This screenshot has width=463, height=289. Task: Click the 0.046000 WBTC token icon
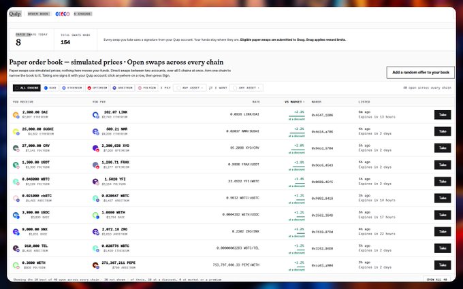click(16, 182)
